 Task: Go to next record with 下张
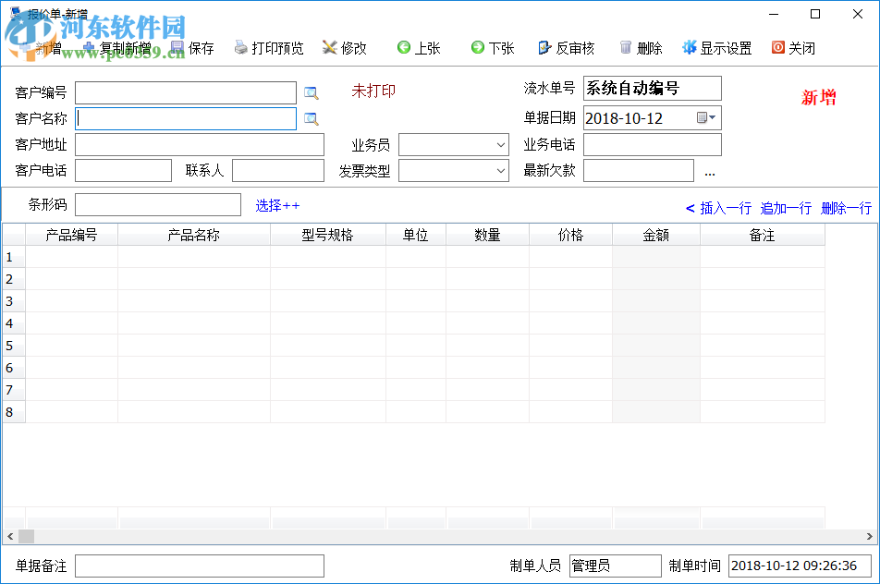pos(492,47)
